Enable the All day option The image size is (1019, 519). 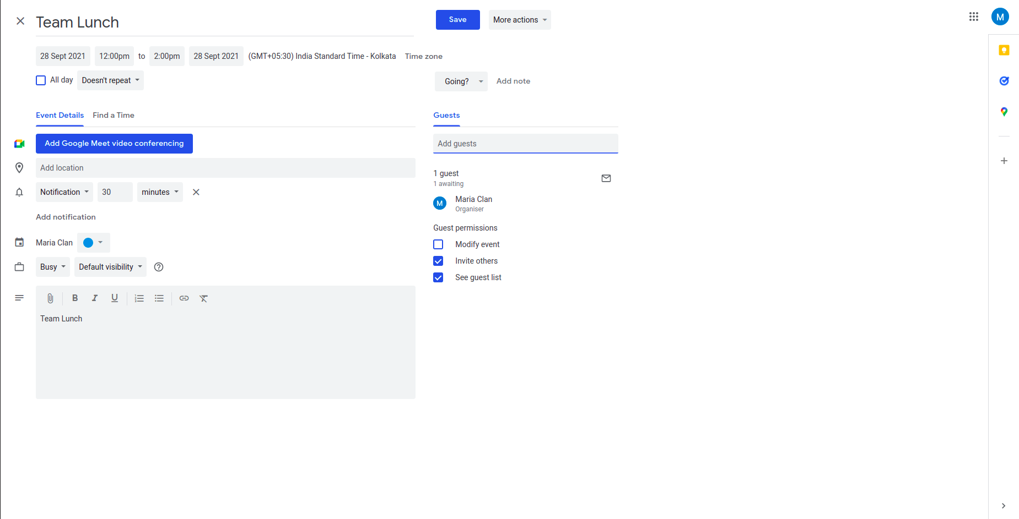[40, 80]
